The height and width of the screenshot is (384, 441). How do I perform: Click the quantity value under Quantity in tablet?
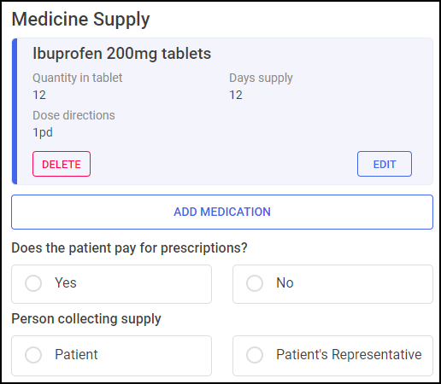point(39,95)
